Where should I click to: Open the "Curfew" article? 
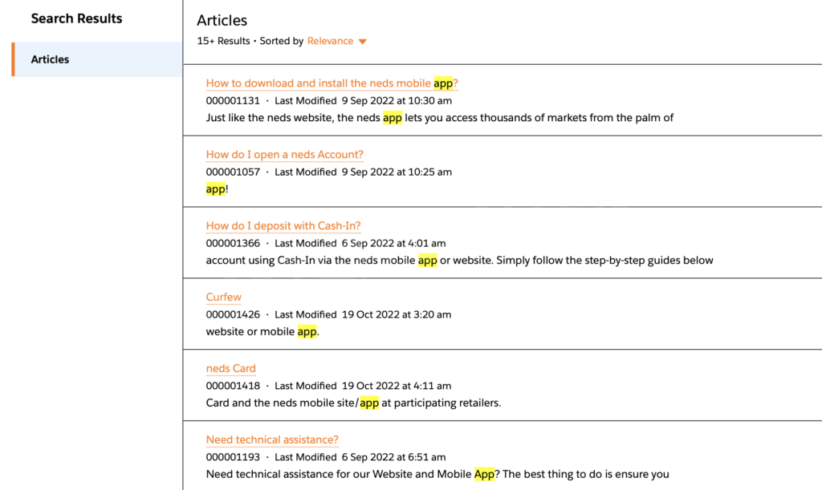[223, 297]
